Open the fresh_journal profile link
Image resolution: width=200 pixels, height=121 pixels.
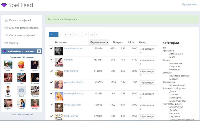[x=71, y=116]
